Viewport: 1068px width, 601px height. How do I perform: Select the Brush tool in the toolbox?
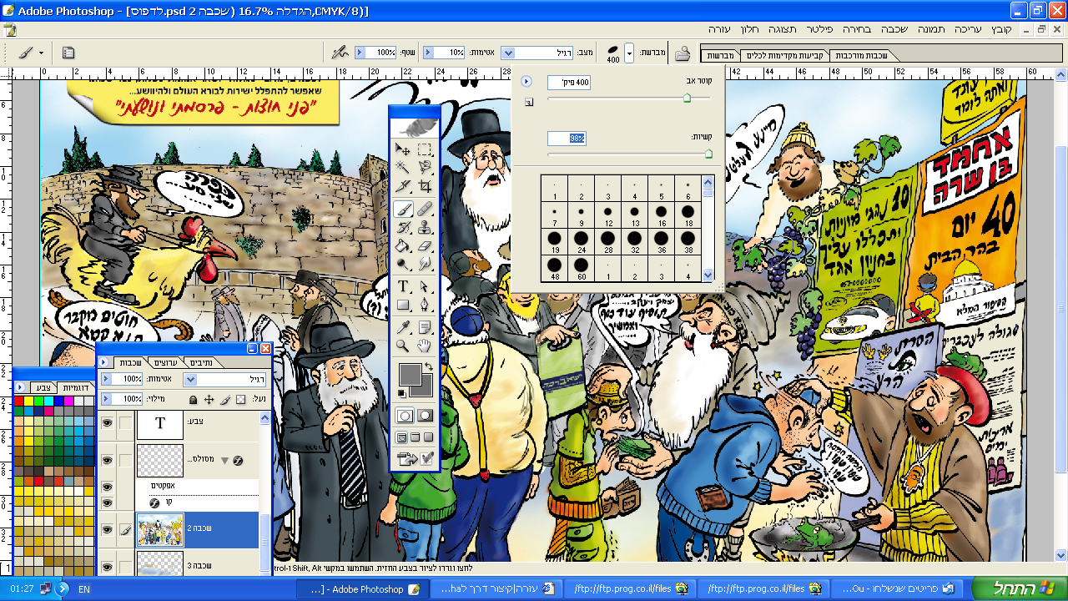(404, 209)
